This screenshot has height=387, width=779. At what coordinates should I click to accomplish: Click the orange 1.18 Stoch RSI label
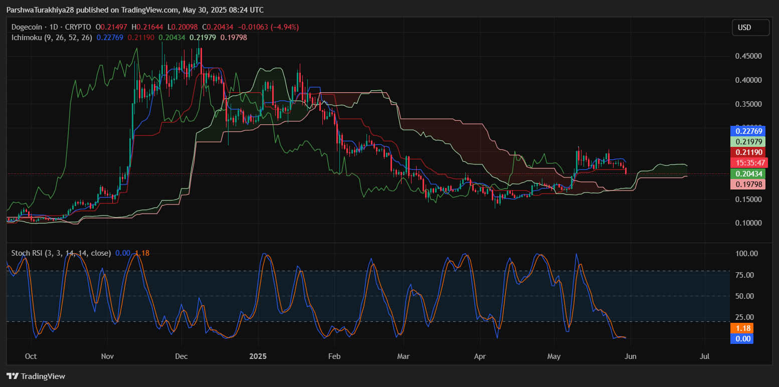[x=742, y=328]
